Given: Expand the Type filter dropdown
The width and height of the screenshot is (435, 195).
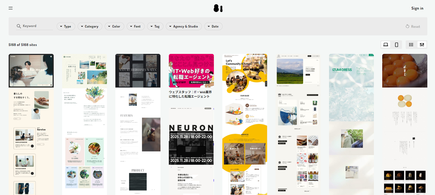Looking at the screenshot, I should [x=66, y=26].
